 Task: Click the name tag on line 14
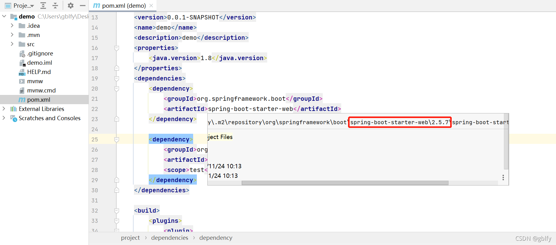point(145,27)
